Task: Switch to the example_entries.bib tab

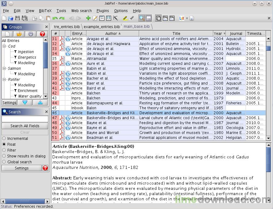Action: coord(102,27)
